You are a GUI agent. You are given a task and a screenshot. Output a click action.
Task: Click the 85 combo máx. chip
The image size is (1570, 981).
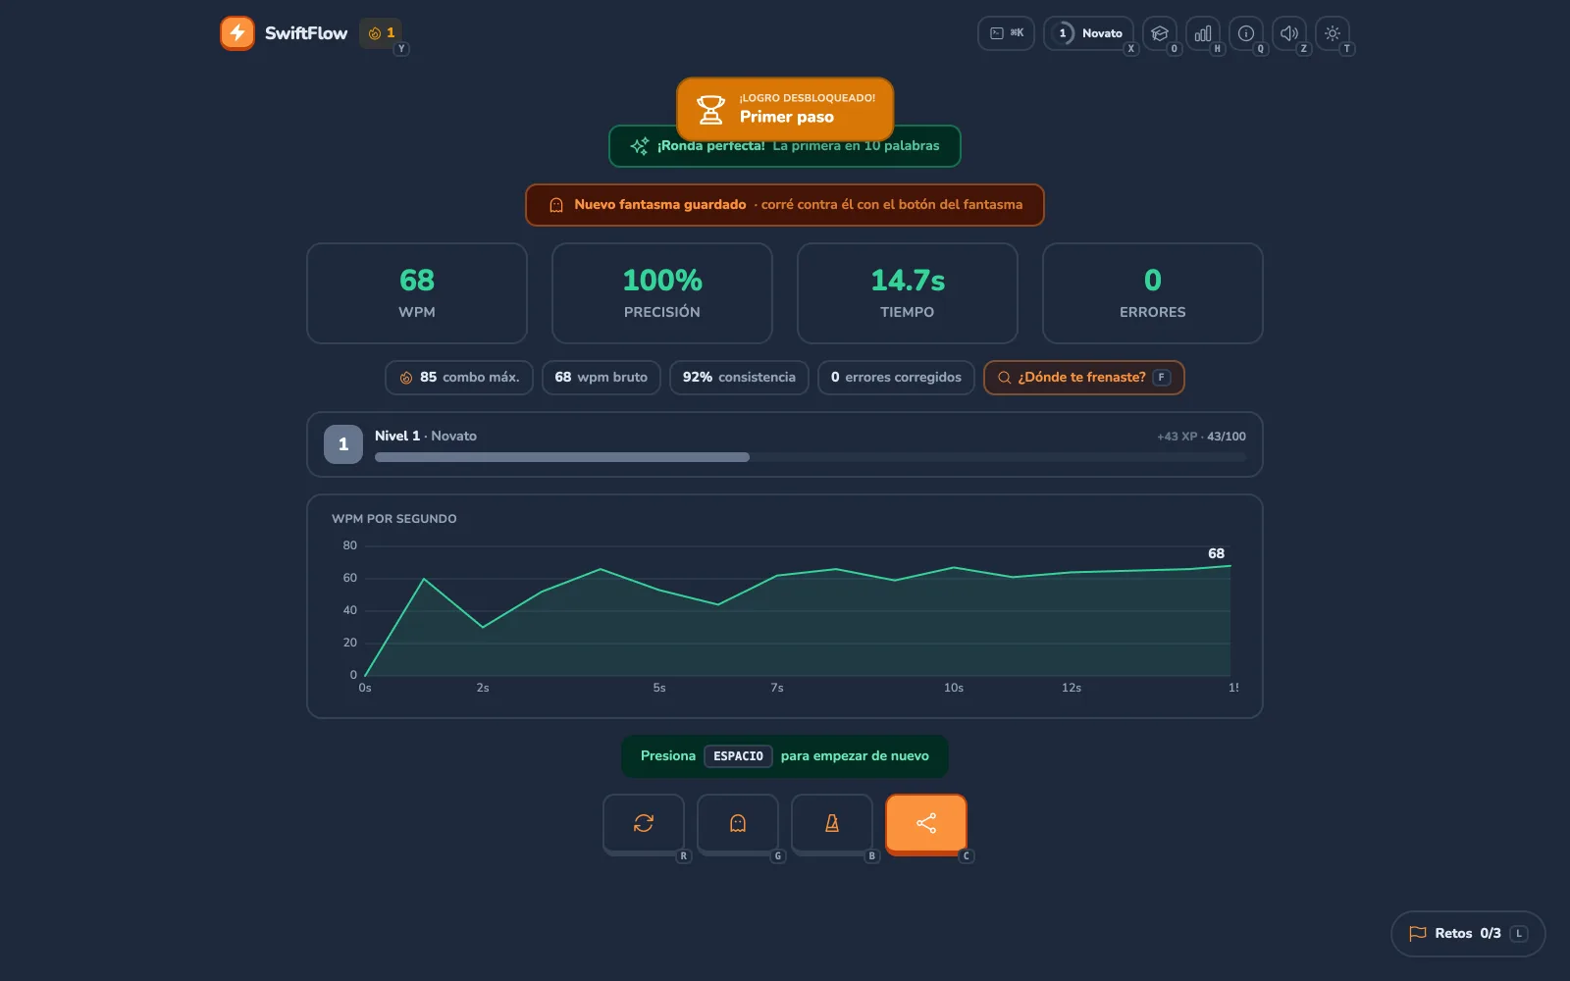[x=459, y=378]
